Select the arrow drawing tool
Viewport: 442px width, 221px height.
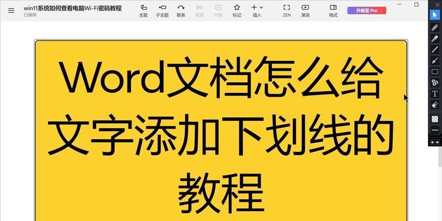[x=435, y=60]
